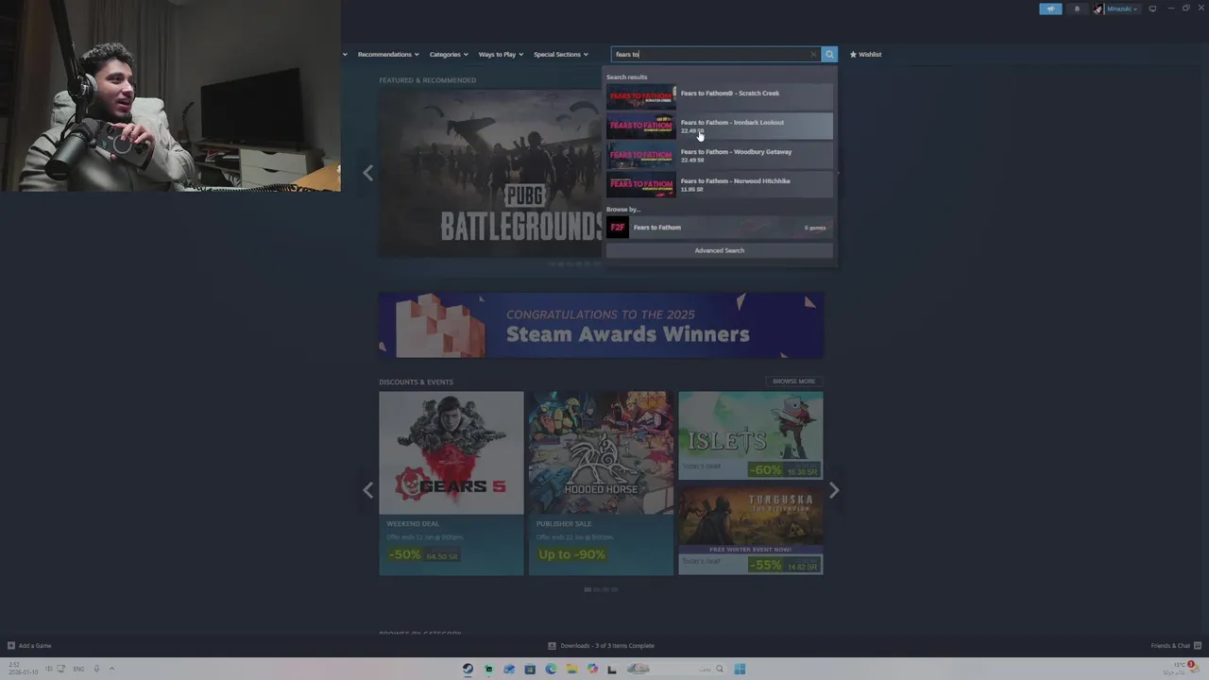Open the Steam Awards Winners banner
The width and height of the screenshot is (1209, 680).
coord(601,325)
